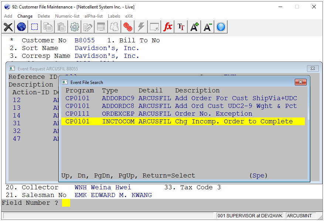Increase font size with A plus icon
This screenshot has height=221, width=324.
(194, 27)
